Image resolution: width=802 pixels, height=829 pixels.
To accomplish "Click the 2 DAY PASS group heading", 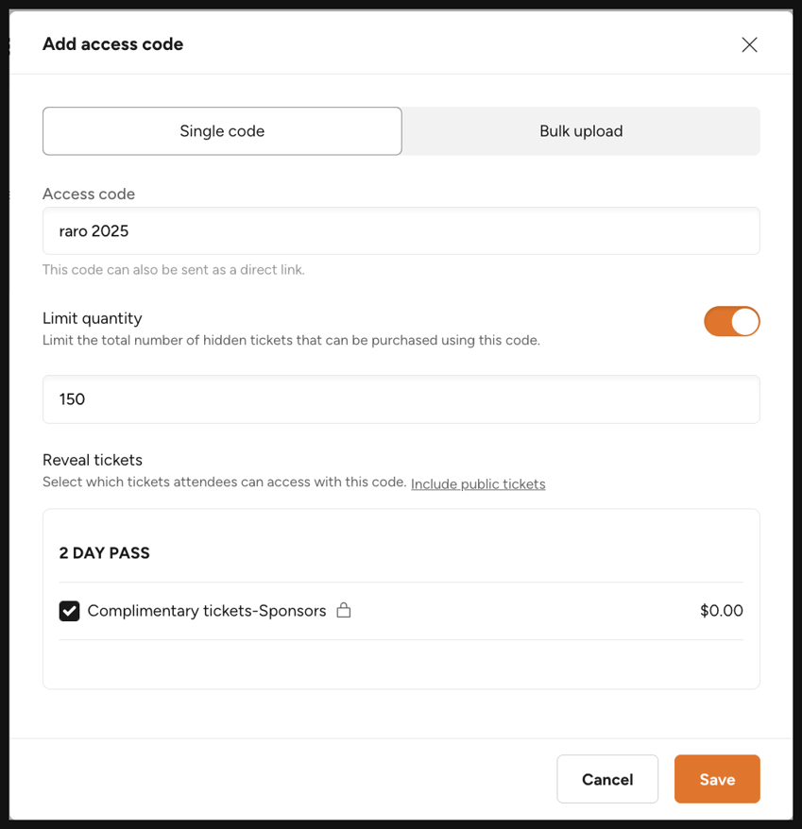I will tap(104, 553).
